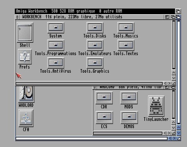This screenshot has width=187, height=147.
Task: Open the Tools.Graphics drawer
Action: [95, 63]
